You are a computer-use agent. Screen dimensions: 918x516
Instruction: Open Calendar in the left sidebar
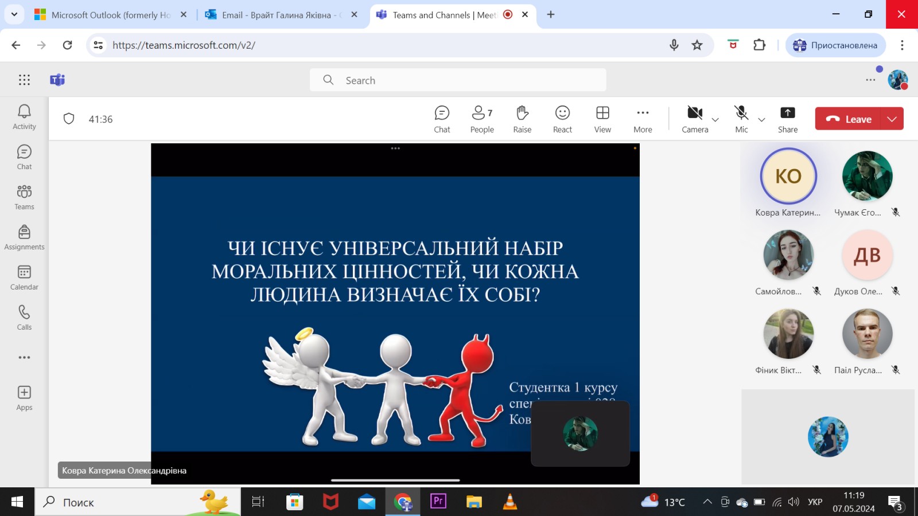[x=24, y=277]
